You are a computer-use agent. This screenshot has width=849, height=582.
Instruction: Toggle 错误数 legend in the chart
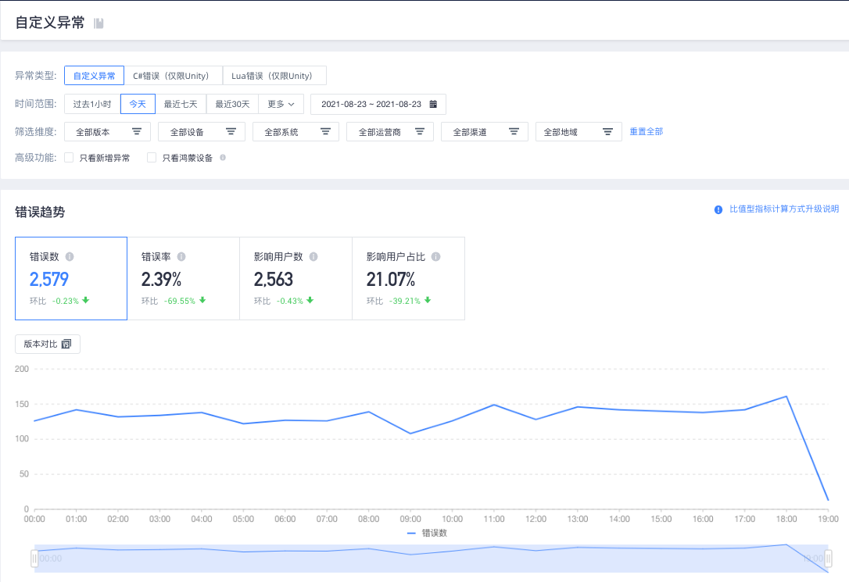(427, 534)
